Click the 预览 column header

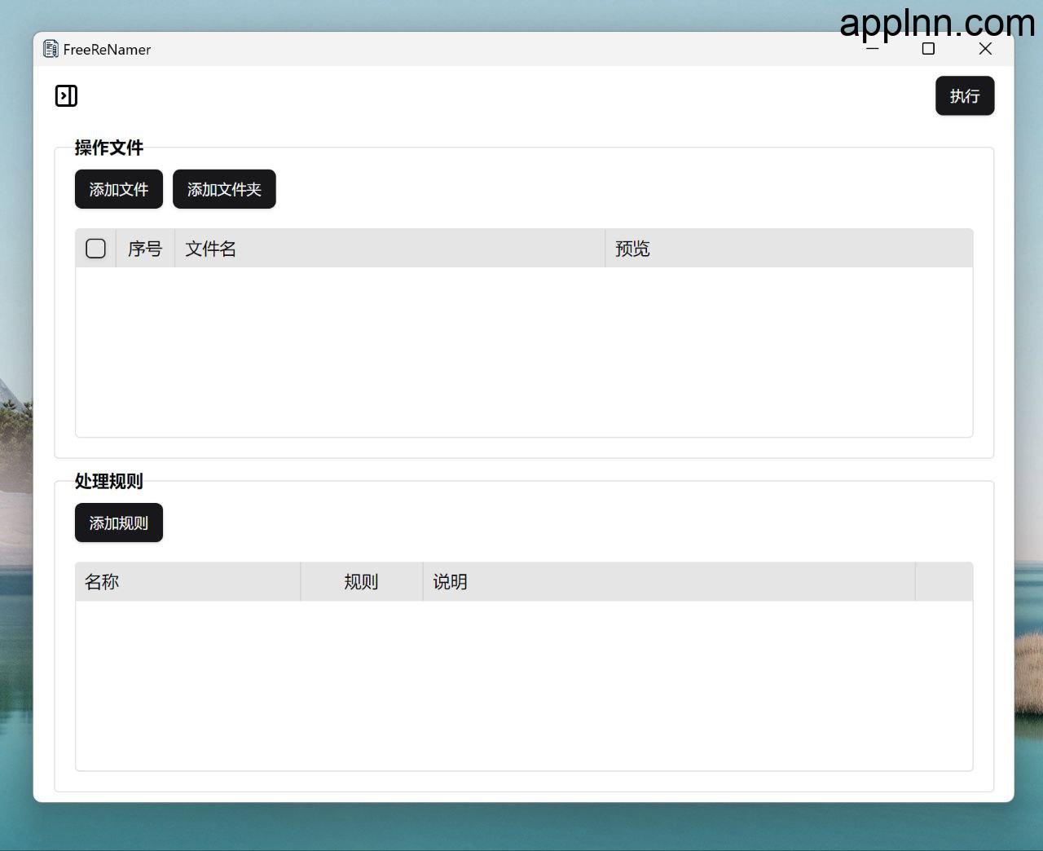[x=632, y=249]
